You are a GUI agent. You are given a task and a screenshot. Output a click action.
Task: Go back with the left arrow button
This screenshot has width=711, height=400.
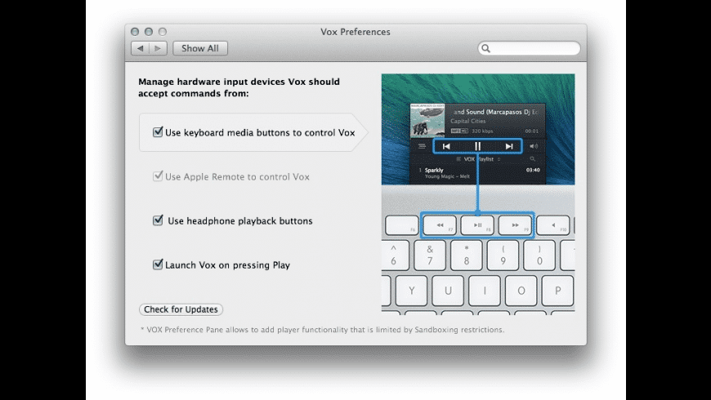(x=140, y=48)
